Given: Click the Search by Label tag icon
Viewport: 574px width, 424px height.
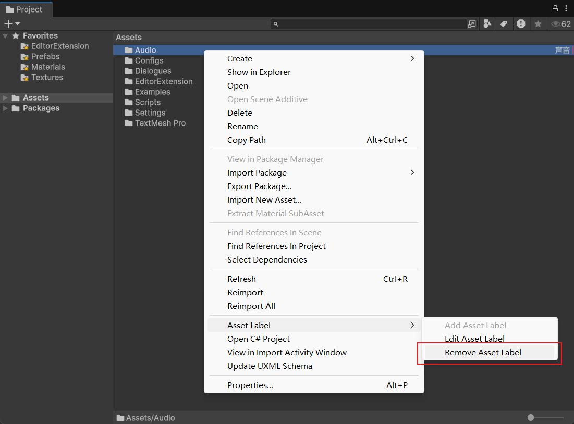Looking at the screenshot, I should pyautogui.click(x=504, y=24).
